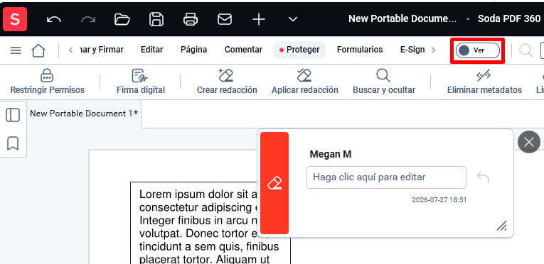This screenshot has height=264, width=544.
Task: Open Firma digital tool
Action: (141, 82)
